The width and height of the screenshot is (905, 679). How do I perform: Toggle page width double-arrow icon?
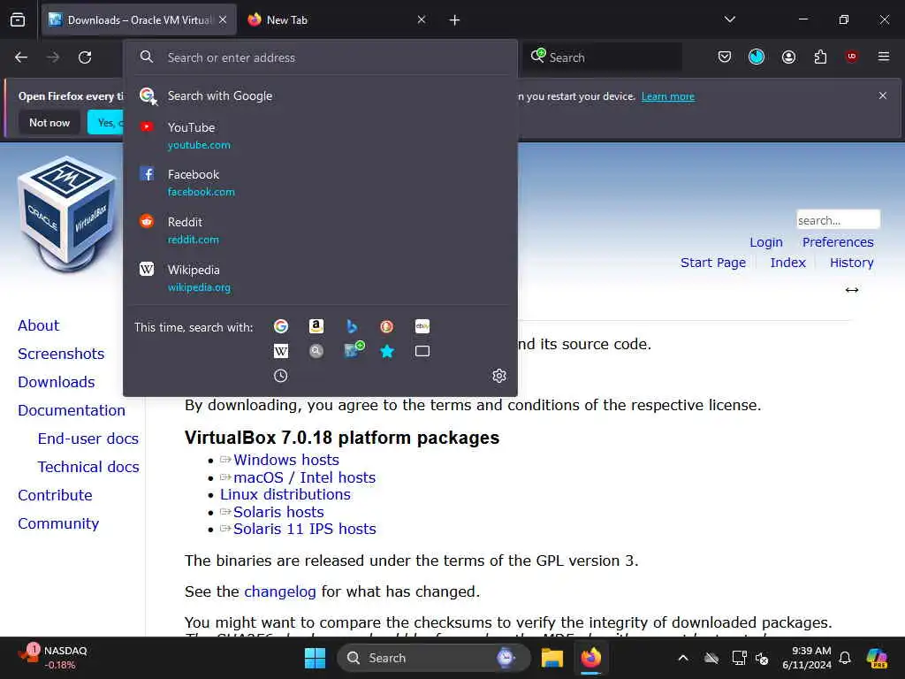(852, 290)
